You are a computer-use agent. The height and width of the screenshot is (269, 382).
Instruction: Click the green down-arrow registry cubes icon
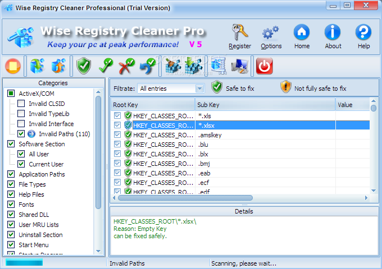pos(193,66)
